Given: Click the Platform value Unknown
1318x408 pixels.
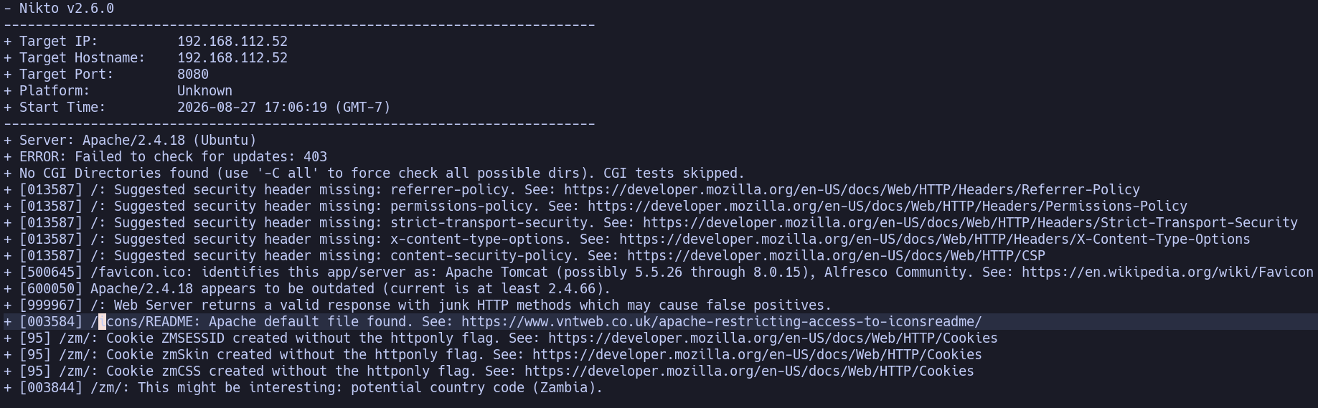Looking at the screenshot, I should click(204, 91).
